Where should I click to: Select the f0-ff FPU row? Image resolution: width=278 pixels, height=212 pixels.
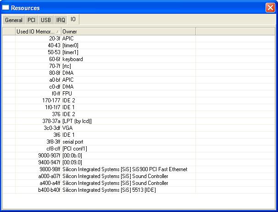(139, 94)
